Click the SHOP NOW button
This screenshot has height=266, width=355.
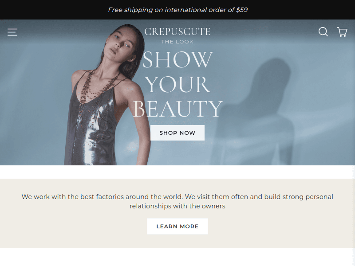coord(177,133)
